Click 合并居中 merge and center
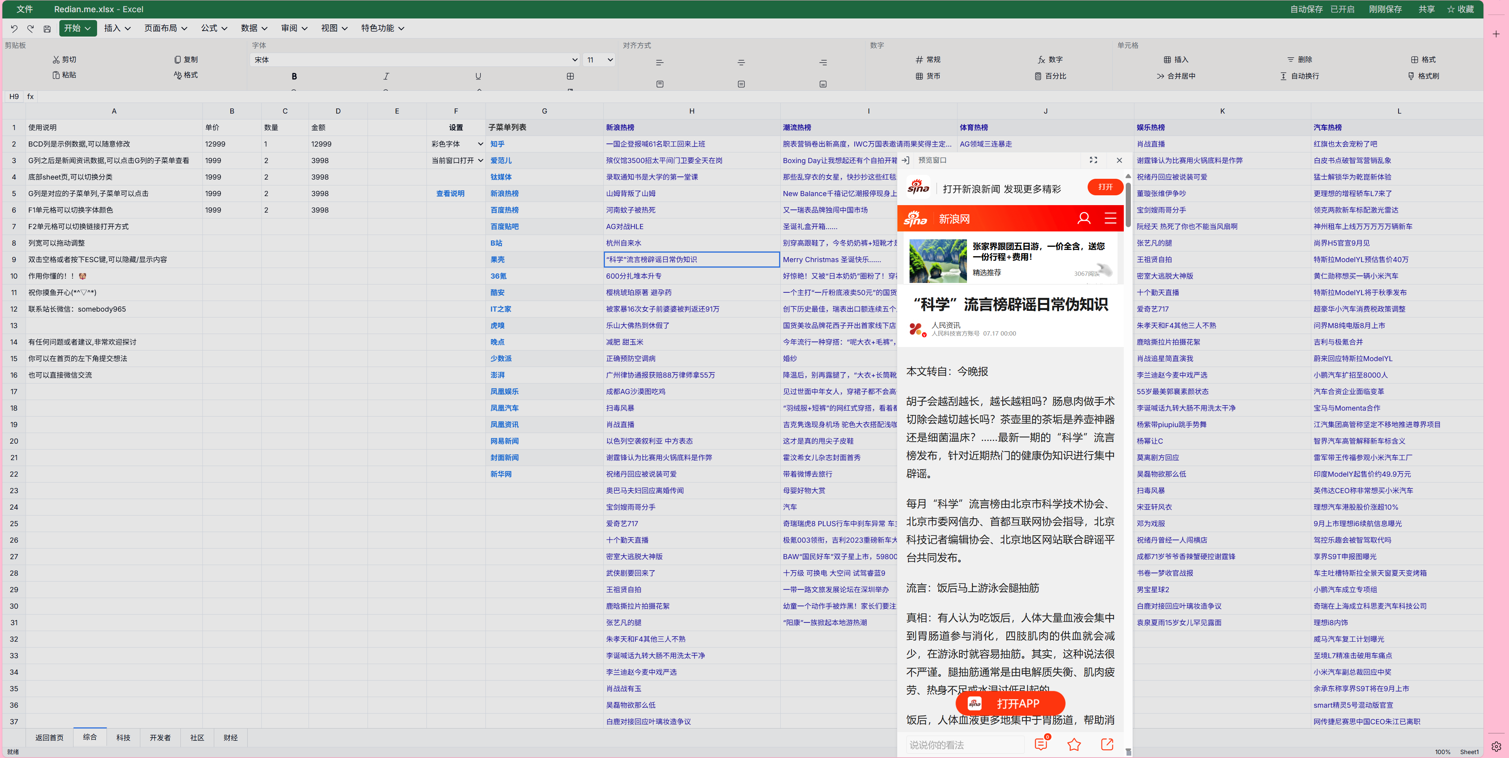Viewport: 1509px width, 758px height. [1176, 76]
